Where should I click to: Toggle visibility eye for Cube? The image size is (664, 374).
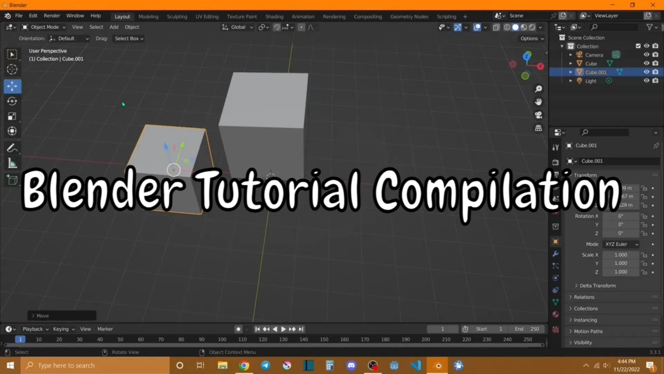point(646,63)
